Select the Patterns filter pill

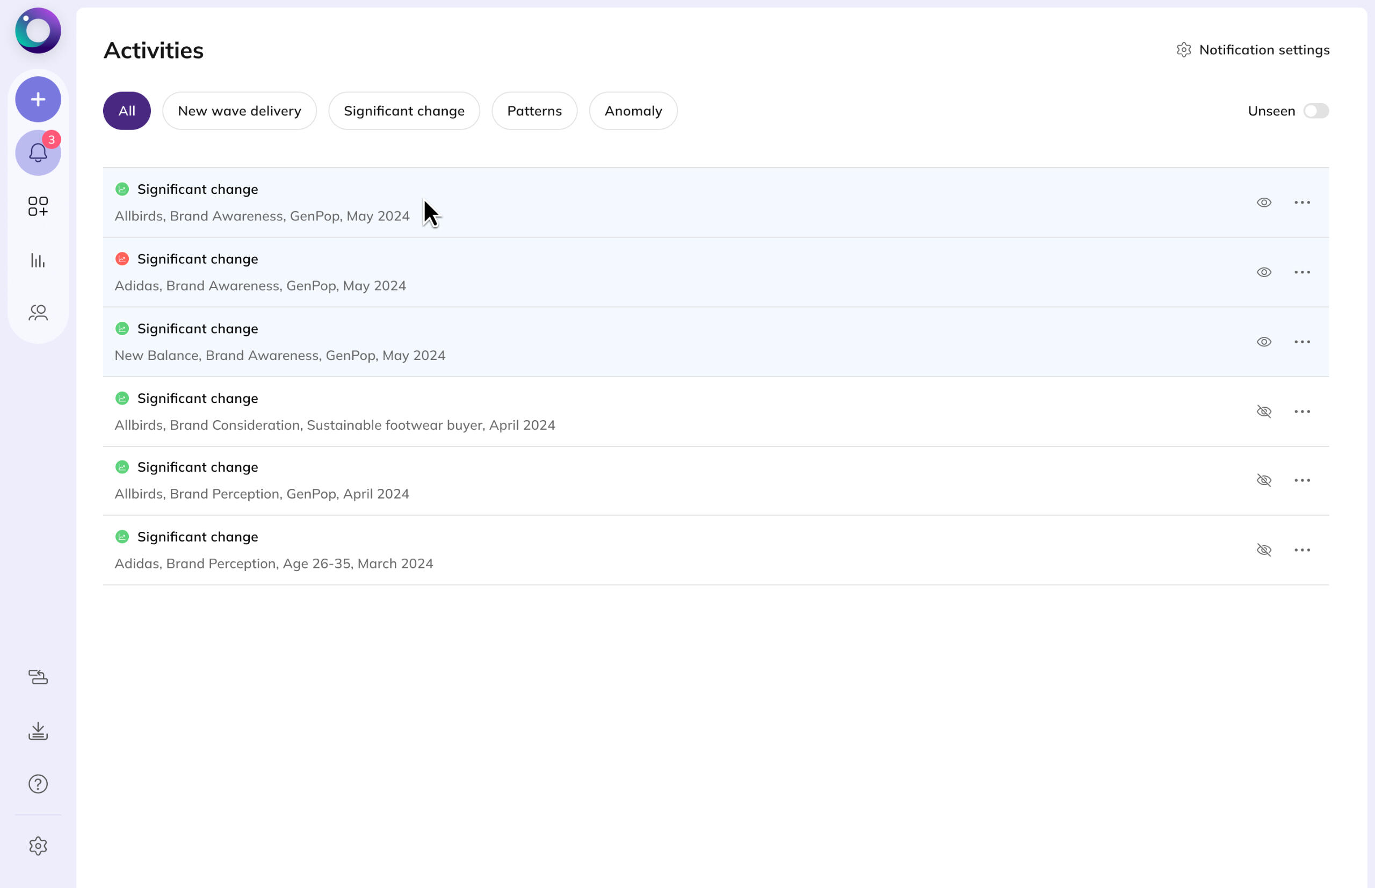pos(534,111)
